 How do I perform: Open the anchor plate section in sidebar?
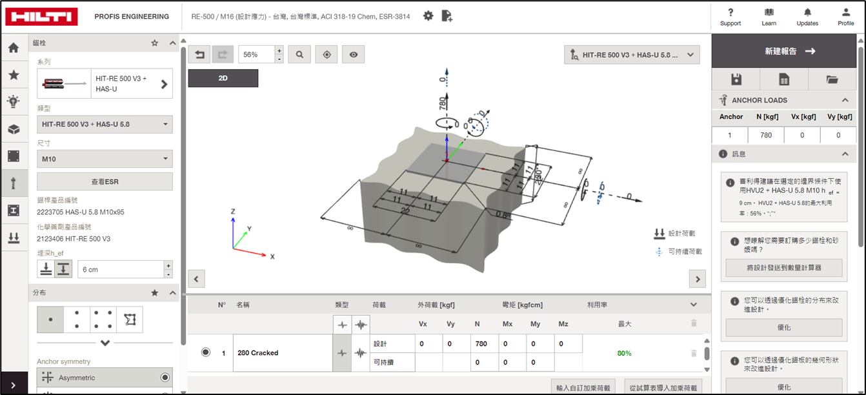[x=14, y=156]
